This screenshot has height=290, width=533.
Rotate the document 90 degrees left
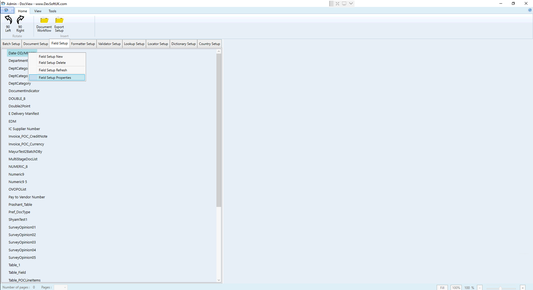point(8,24)
